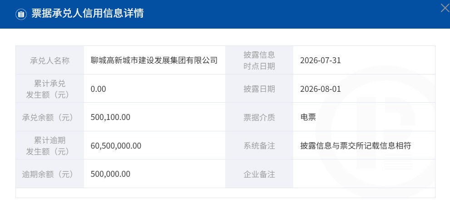Click the cumulative overdue amount 60,500,000.00

116,146
